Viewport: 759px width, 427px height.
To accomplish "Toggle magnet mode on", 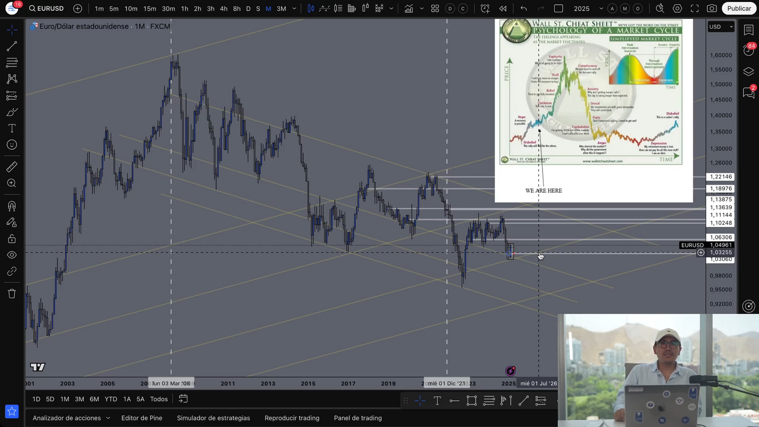I will 12,206.
